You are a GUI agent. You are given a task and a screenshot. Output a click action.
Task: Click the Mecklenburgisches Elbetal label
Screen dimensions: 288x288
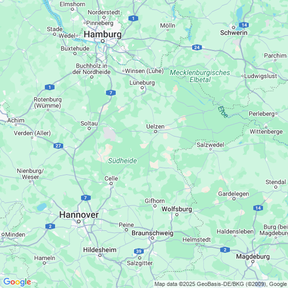[200, 76]
